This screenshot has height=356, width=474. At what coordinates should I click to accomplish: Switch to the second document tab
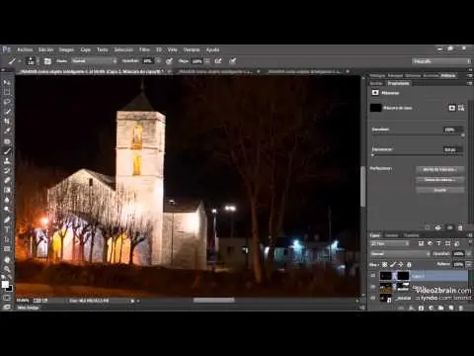coord(216,71)
